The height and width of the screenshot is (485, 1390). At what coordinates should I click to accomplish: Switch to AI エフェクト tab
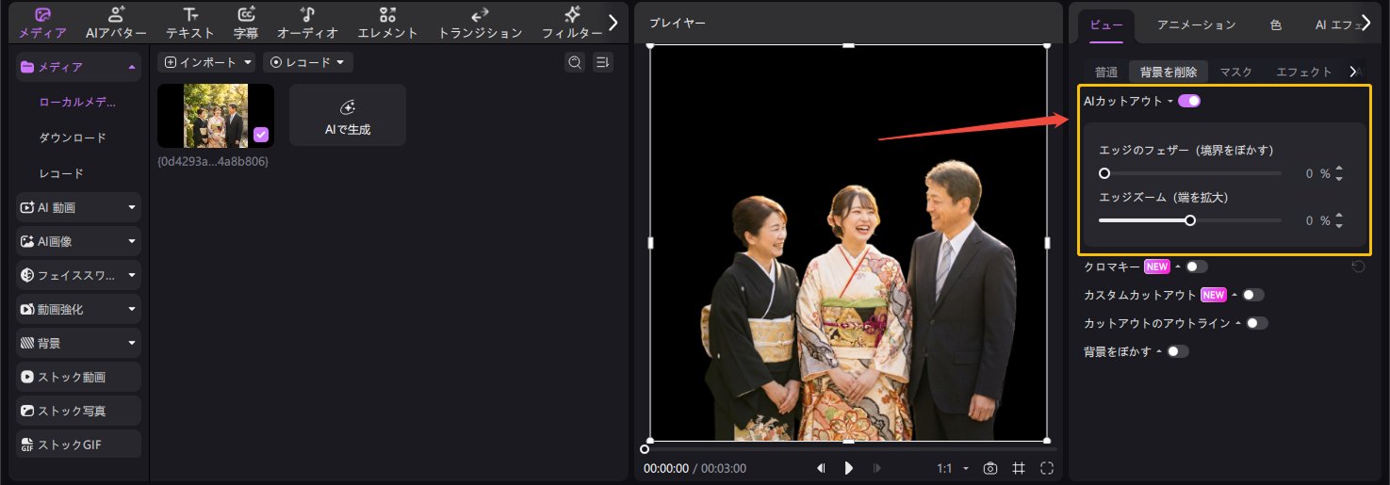pos(1337,25)
